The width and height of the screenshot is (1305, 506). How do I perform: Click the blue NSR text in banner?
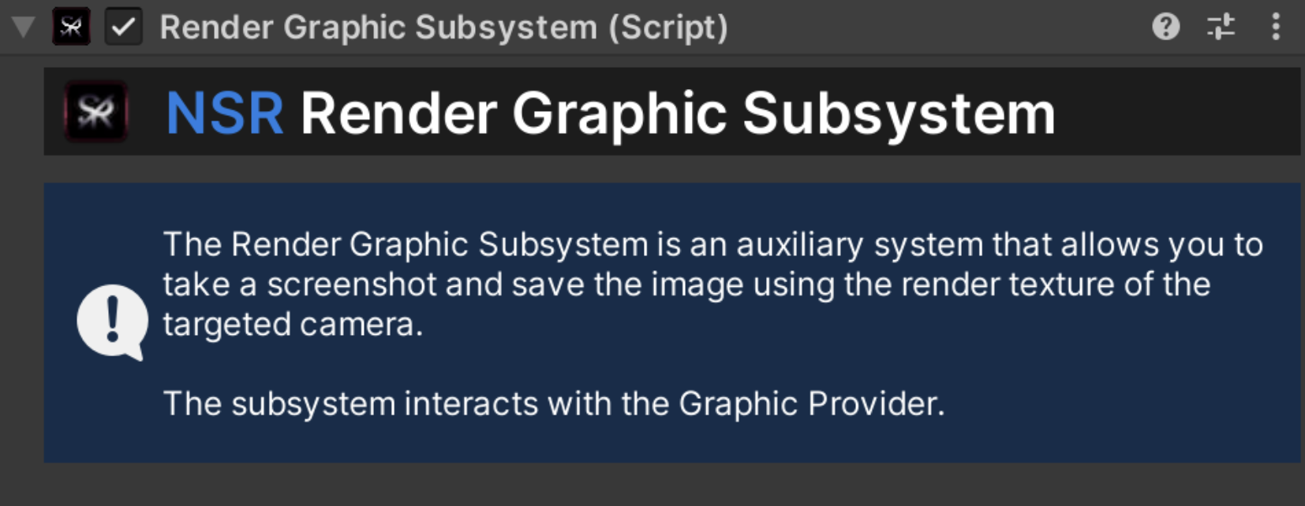(x=225, y=113)
